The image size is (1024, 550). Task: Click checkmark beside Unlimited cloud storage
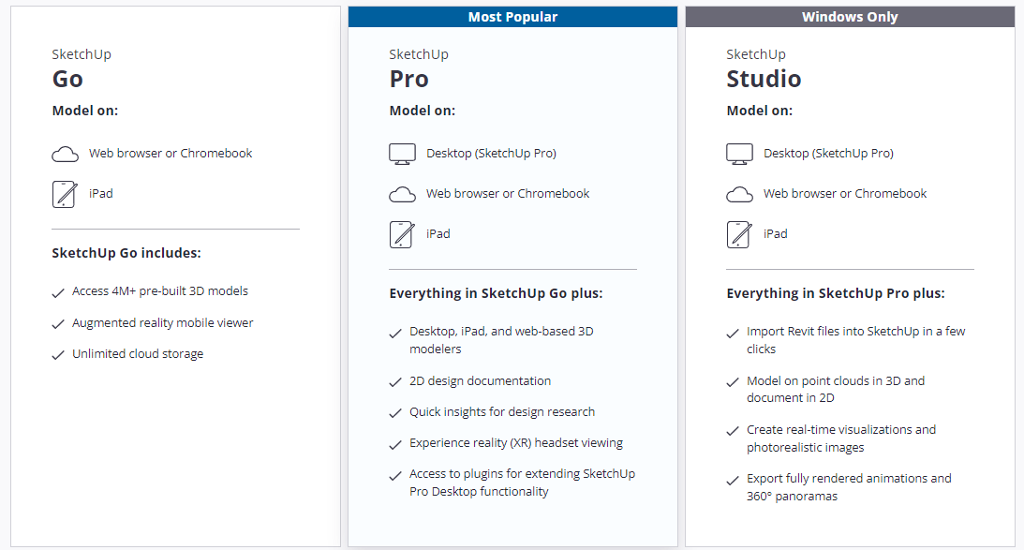click(x=58, y=355)
